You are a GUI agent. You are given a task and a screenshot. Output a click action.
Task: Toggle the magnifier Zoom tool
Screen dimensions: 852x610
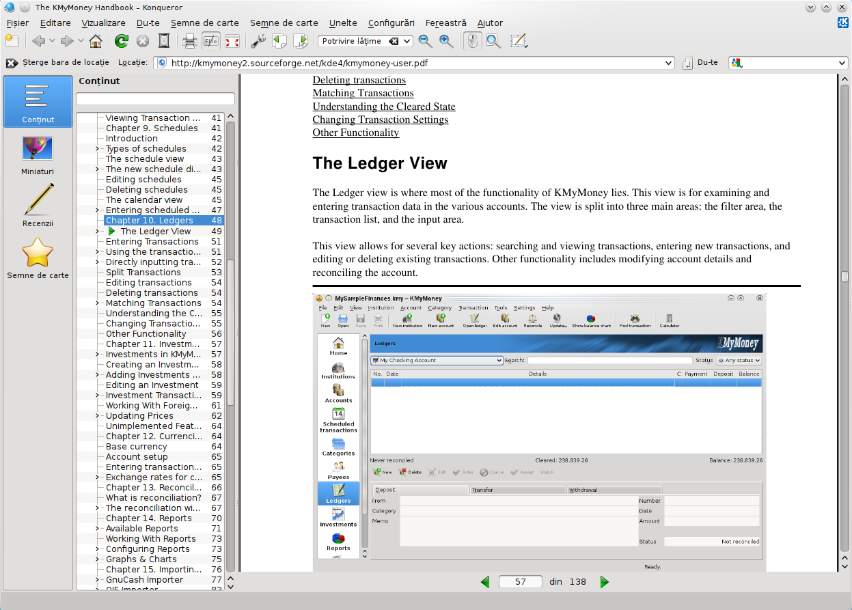[493, 41]
